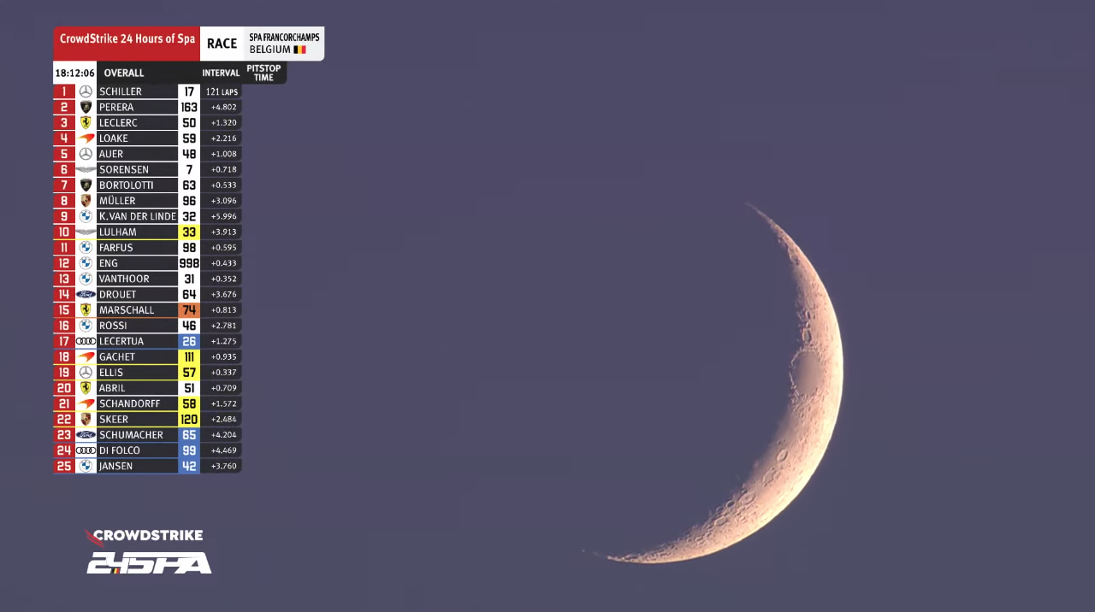Viewport: 1095px width, 612px height.
Task: Select LECLERC's driver name
Action: (118, 122)
